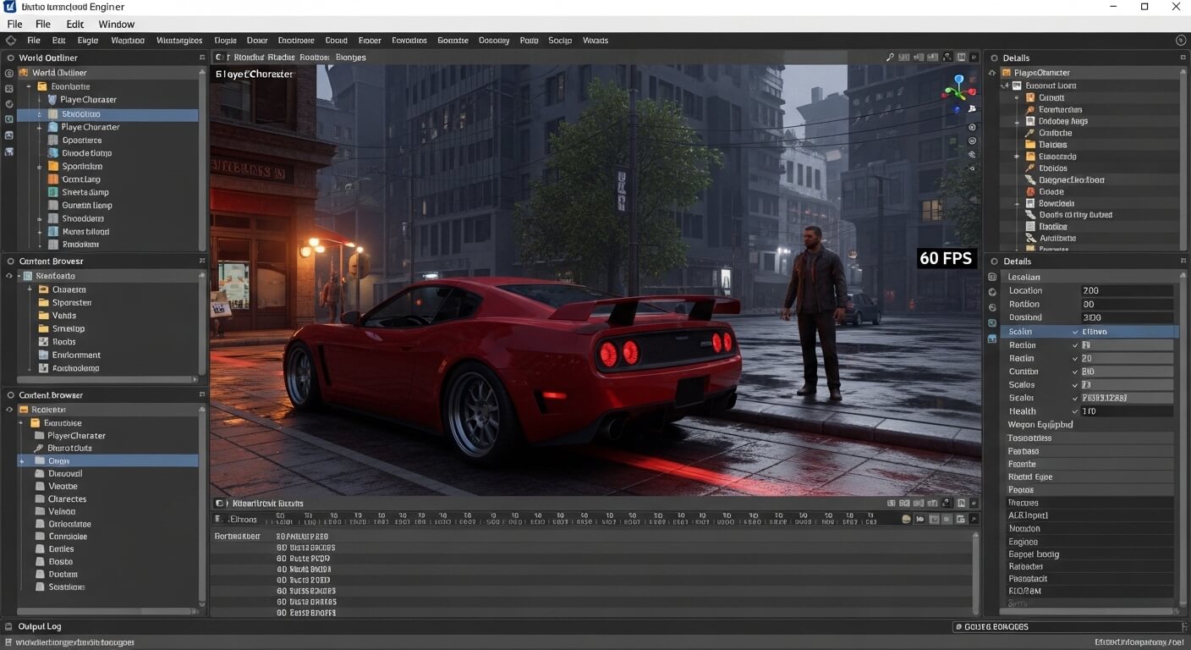Click the Output Log icon in status bar
Screen dimensions: 1191x650
[9, 626]
